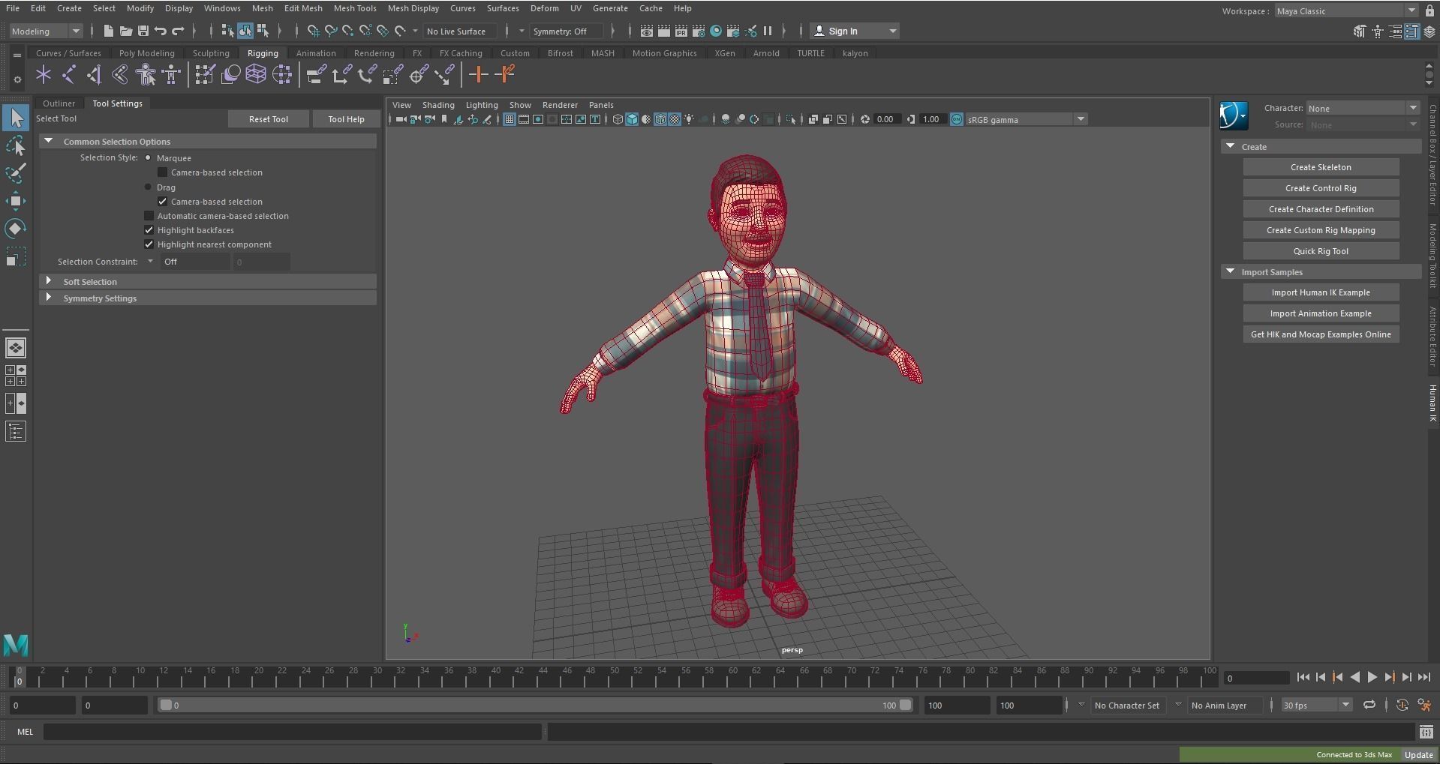Click the Outliner layout icon in left sidebar

[15, 431]
